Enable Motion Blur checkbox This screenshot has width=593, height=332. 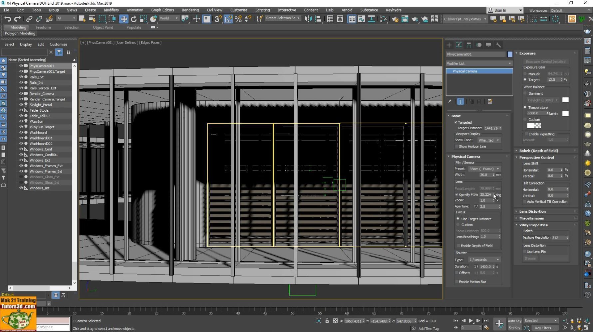click(x=457, y=282)
